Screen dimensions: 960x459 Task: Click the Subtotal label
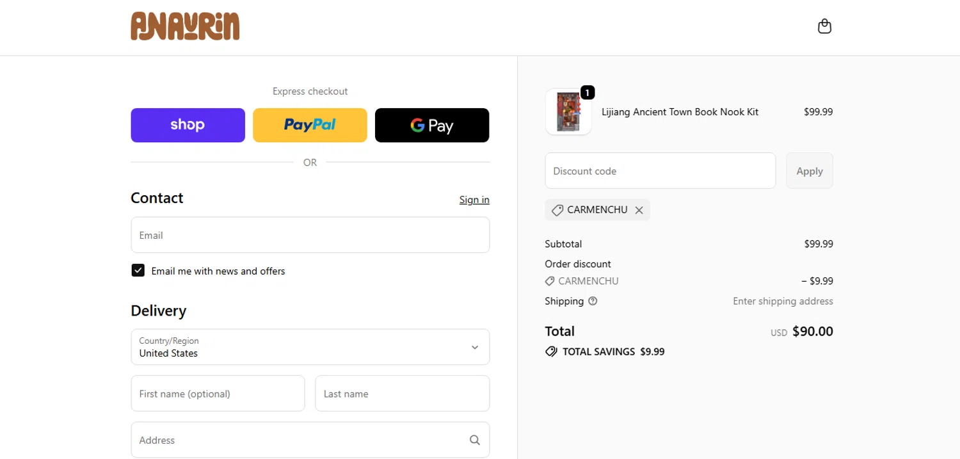tap(563, 244)
